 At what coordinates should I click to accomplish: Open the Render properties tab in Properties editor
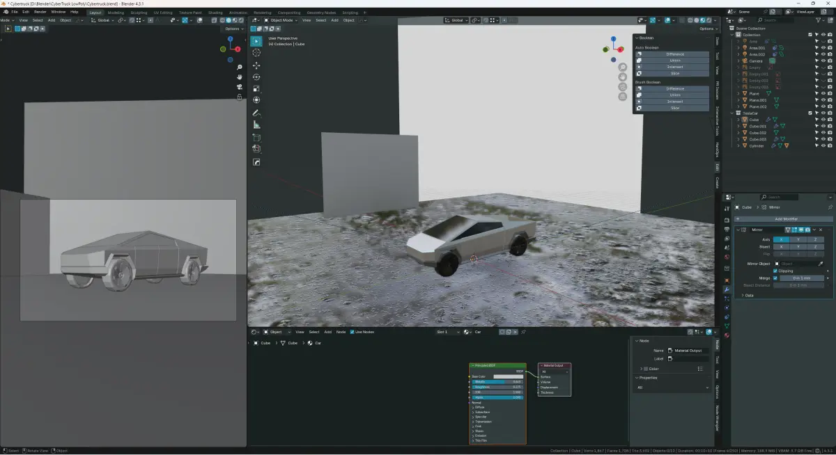point(727,221)
